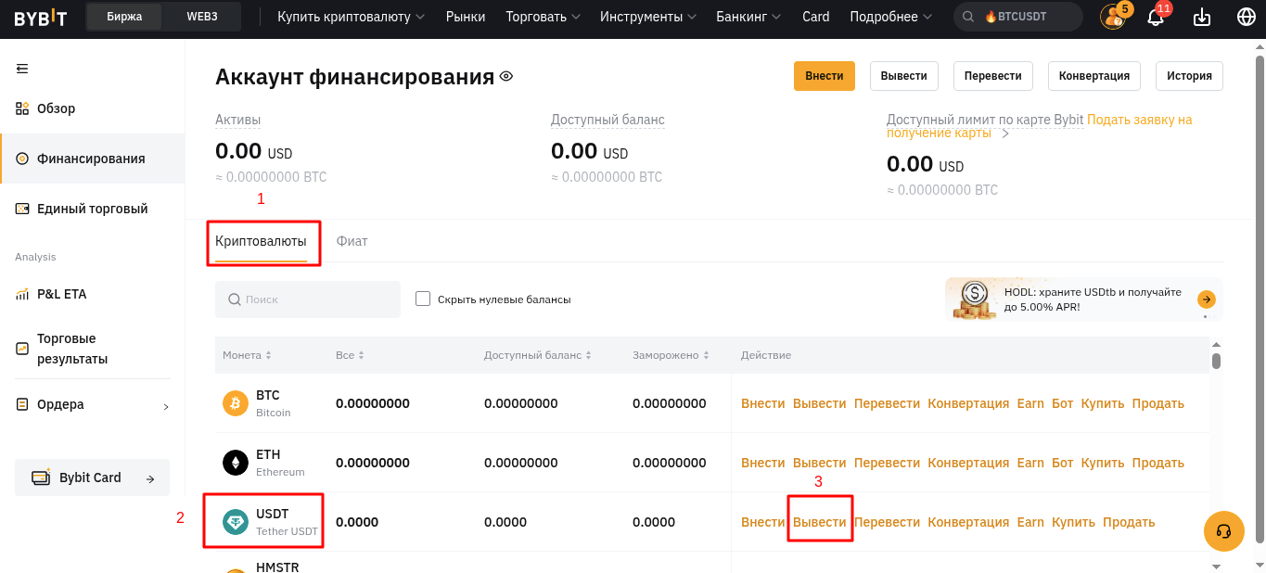Switch to the Fiat tab
The image size is (1266, 573).
click(x=352, y=241)
